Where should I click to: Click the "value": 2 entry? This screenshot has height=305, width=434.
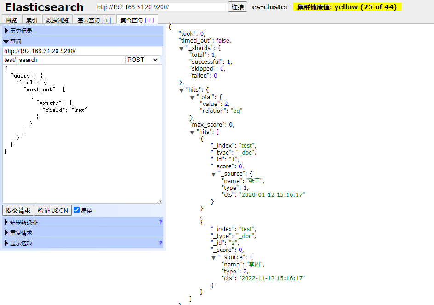[215, 104]
